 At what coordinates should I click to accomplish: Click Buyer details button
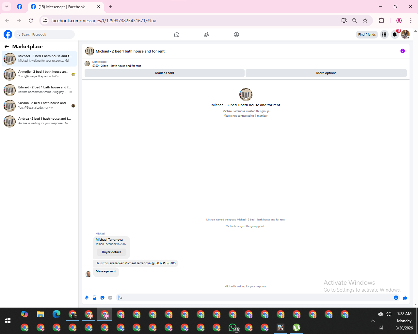pos(111,252)
